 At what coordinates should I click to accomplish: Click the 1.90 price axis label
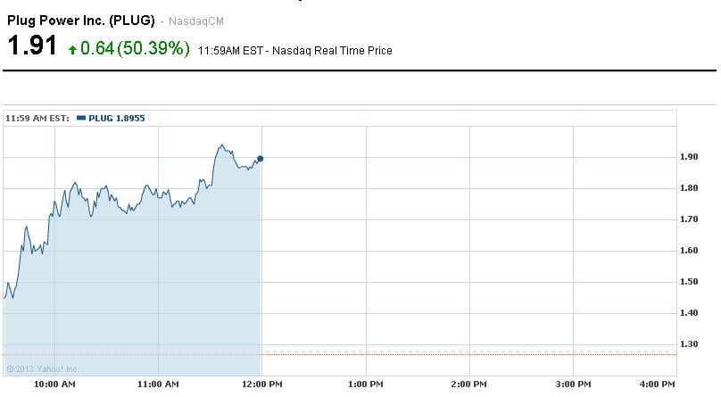click(689, 158)
